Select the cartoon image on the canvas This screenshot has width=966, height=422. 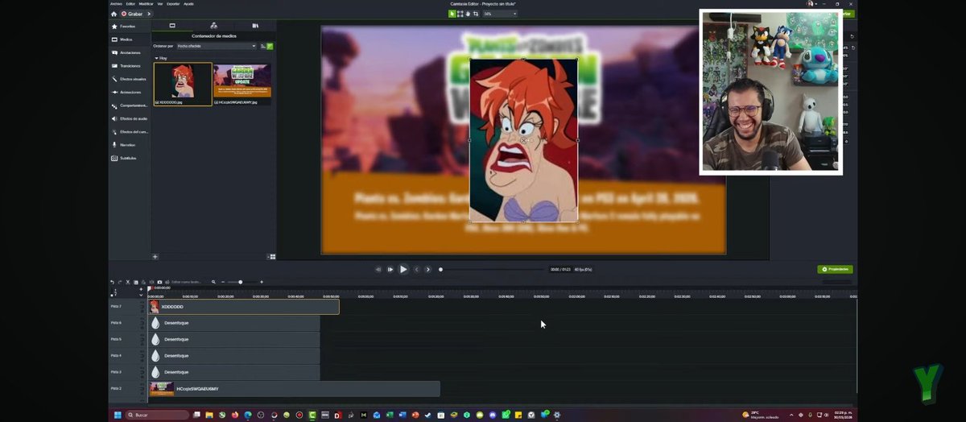(x=523, y=140)
